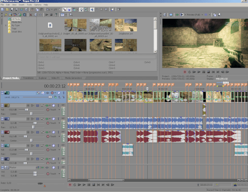Toggle Automatic Crossfades button
This screenshot has height=192, width=248.
coord(69,10)
